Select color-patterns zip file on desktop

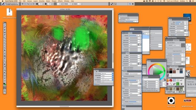point(9,12)
